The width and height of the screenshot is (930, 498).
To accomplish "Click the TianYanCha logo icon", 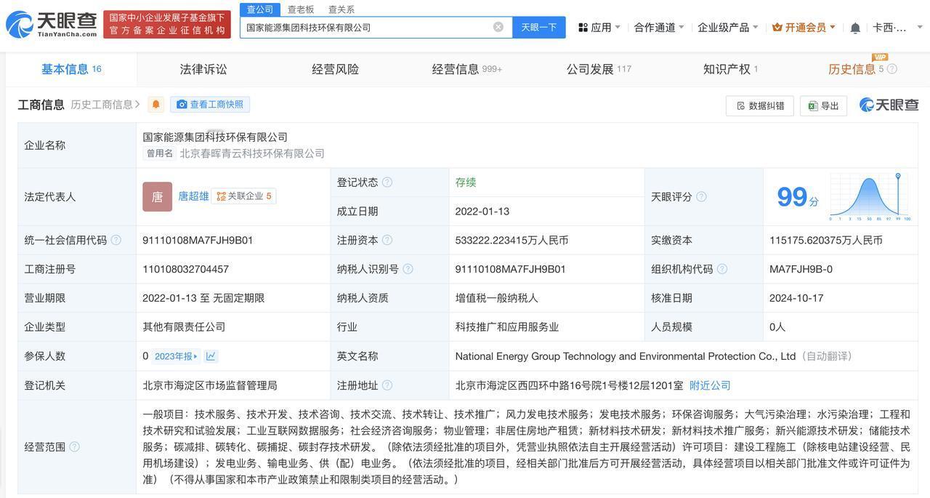I will tap(19, 24).
